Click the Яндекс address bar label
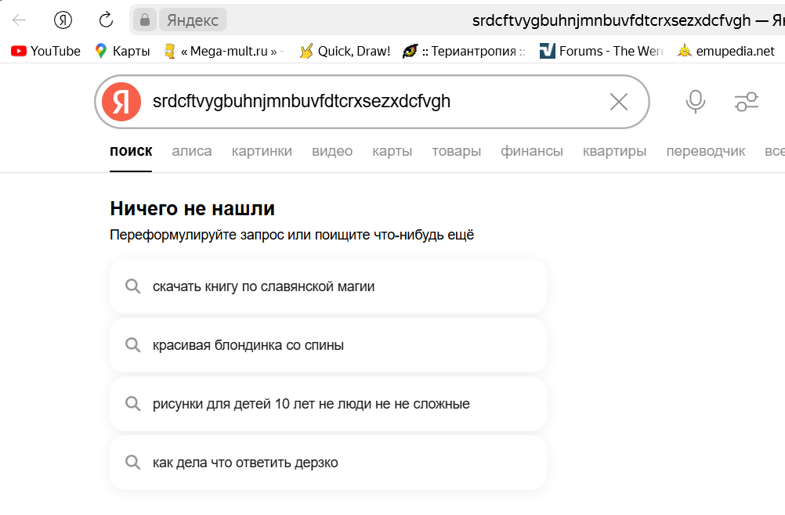This screenshot has height=515, width=785. (x=193, y=20)
